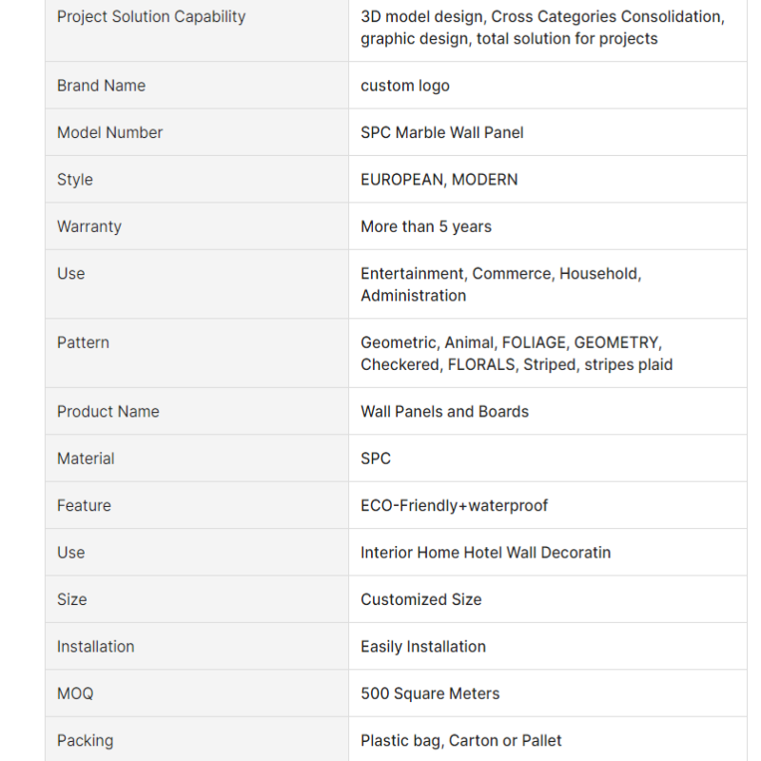Click the "Entertainment, Commerce, Household" use value
The height and width of the screenshot is (761, 761).
500,274
